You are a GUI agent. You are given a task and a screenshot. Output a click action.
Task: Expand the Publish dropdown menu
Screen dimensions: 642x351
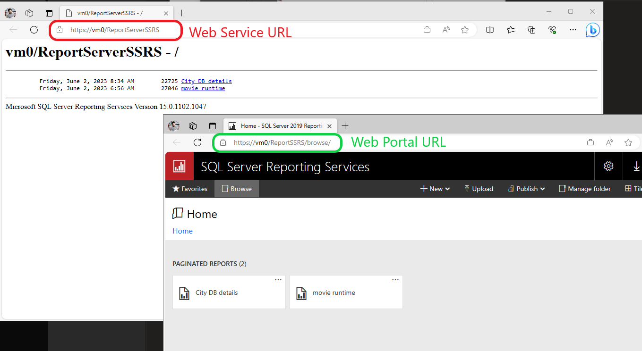(x=526, y=189)
